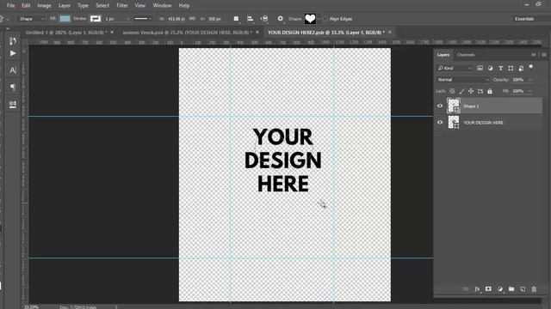551x309 pixels.
Task: Filter layers by adjustment layer icon
Action: coord(490,68)
